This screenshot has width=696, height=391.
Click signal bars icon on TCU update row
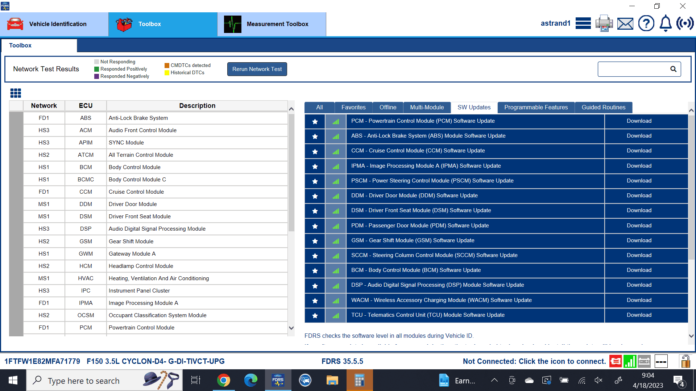click(x=336, y=316)
